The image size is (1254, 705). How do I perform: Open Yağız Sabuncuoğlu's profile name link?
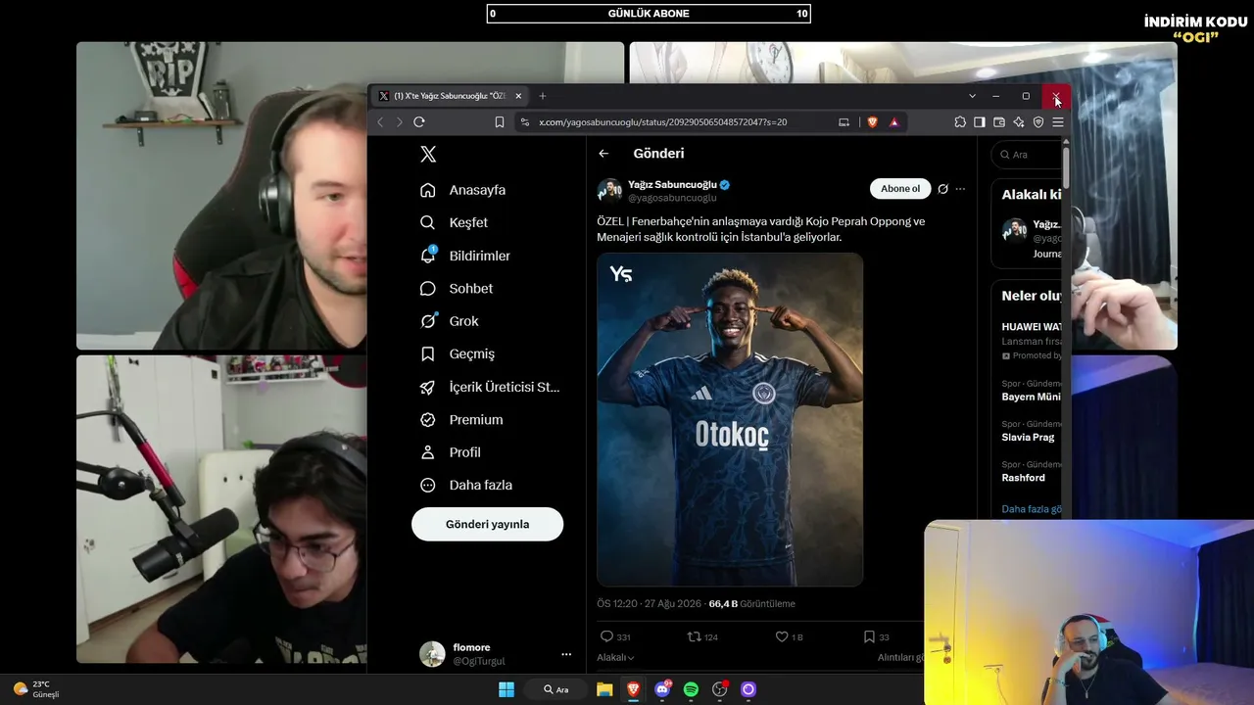[672, 185]
